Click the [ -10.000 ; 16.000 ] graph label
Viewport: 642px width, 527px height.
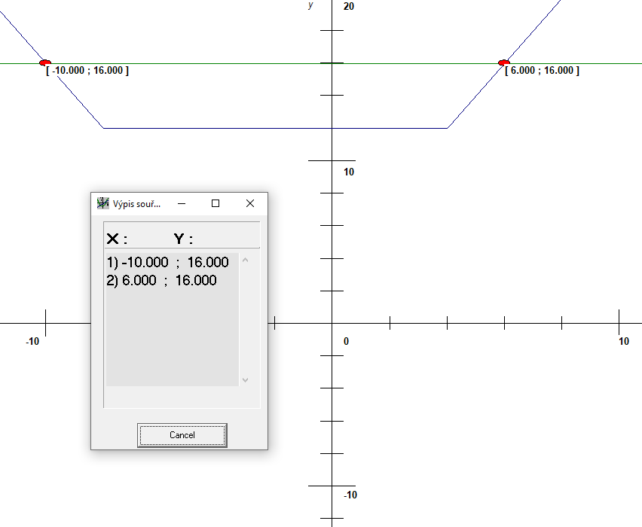(x=87, y=71)
